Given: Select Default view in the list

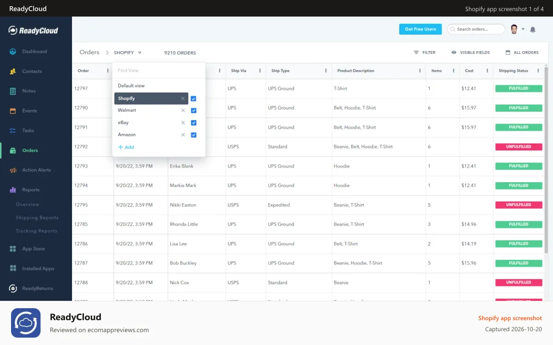Looking at the screenshot, I should click(x=131, y=86).
